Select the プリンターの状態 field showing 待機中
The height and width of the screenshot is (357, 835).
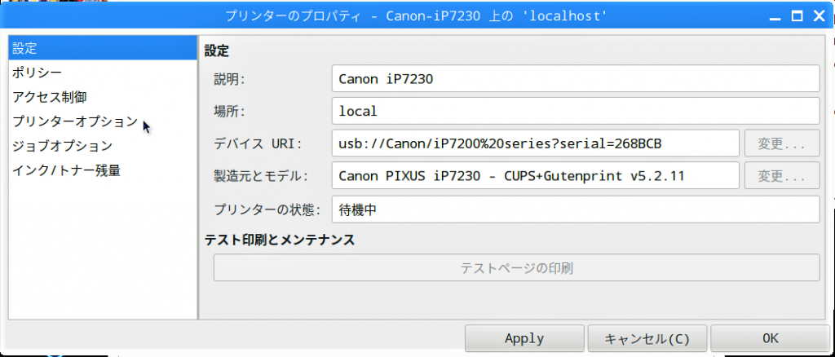click(x=575, y=209)
